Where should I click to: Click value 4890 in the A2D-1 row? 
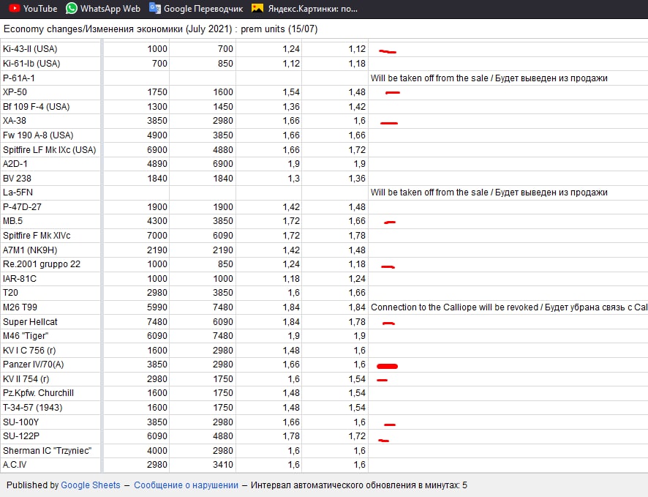point(157,164)
